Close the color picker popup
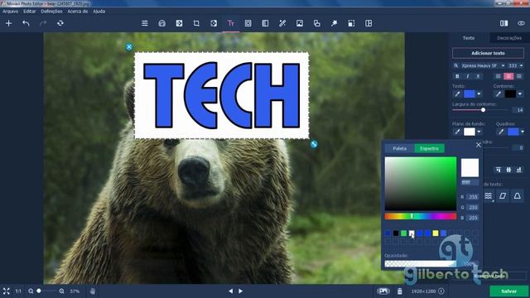530x298 pixels. 479,145
